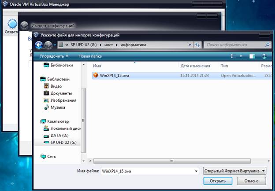Open the Упорядочить menu
The height and width of the screenshot is (191, 275).
54,56
